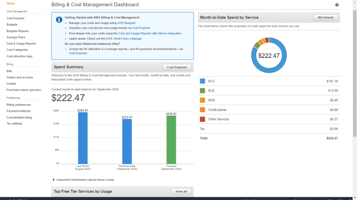Follow the AWS What's New webpage link
Screen dimensions: 357x200
click(124, 39)
